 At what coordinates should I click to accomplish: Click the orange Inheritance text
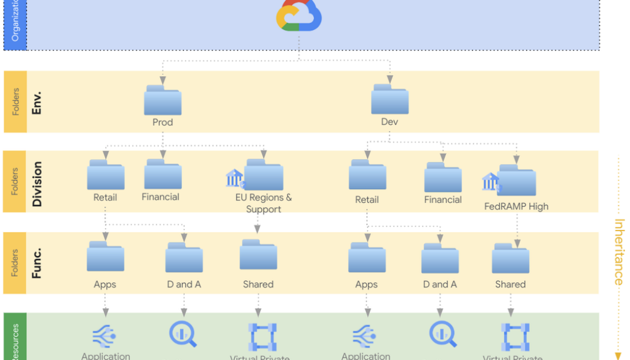tap(619, 252)
